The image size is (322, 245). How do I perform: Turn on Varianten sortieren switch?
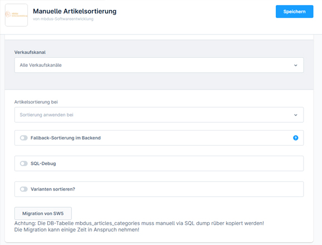point(24,189)
